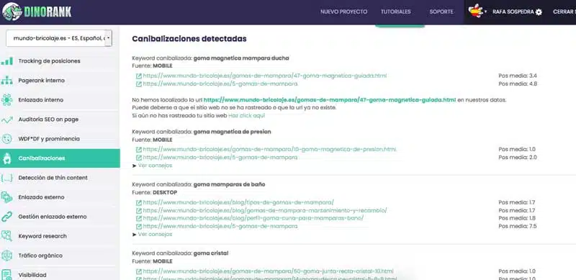Click the Spain flag language icon
576x280 pixels.
tap(475, 11)
